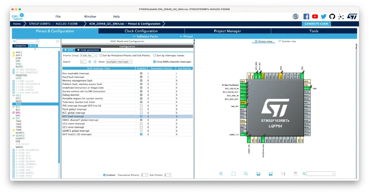Toggle enabled checkbox for USART2 global interrupt
Screen dimensions: 369x194
pos(141,131)
